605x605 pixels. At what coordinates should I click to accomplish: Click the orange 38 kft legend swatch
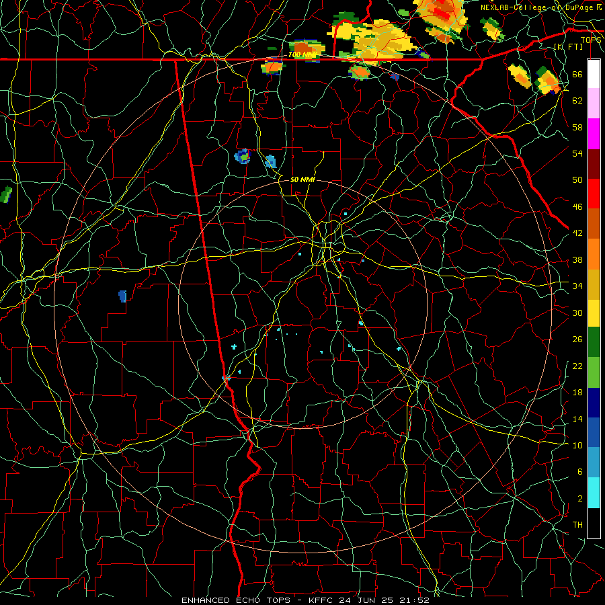pos(594,254)
